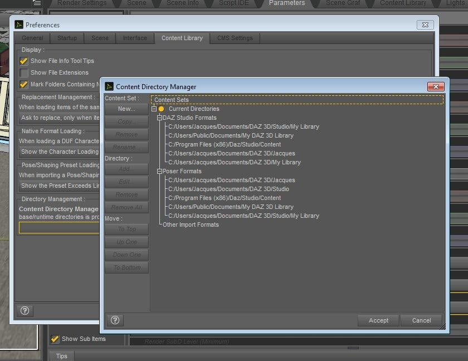Switch to General preferences tab
The height and width of the screenshot is (361, 468).
(32, 38)
